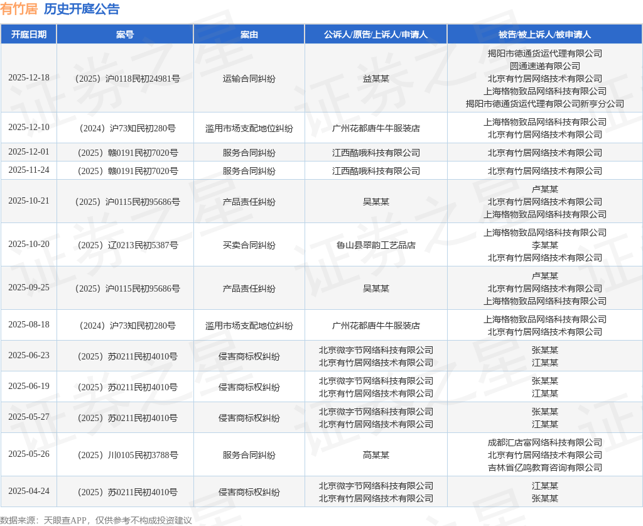Click the date cell 2025-10-20
The width and height of the screenshot is (643, 526).
(29, 244)
